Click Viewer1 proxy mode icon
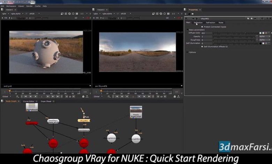272x164 pixels. click(66, 14)
